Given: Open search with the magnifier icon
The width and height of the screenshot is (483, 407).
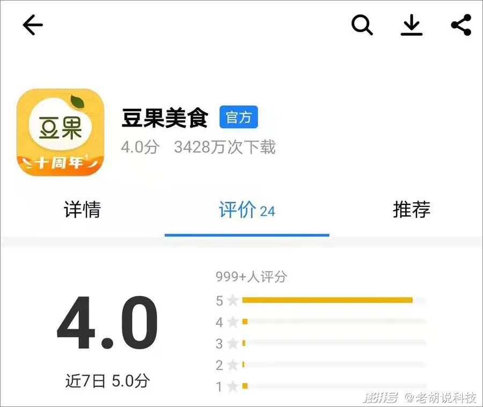Looking at the screenshot, I should (362, 25).
